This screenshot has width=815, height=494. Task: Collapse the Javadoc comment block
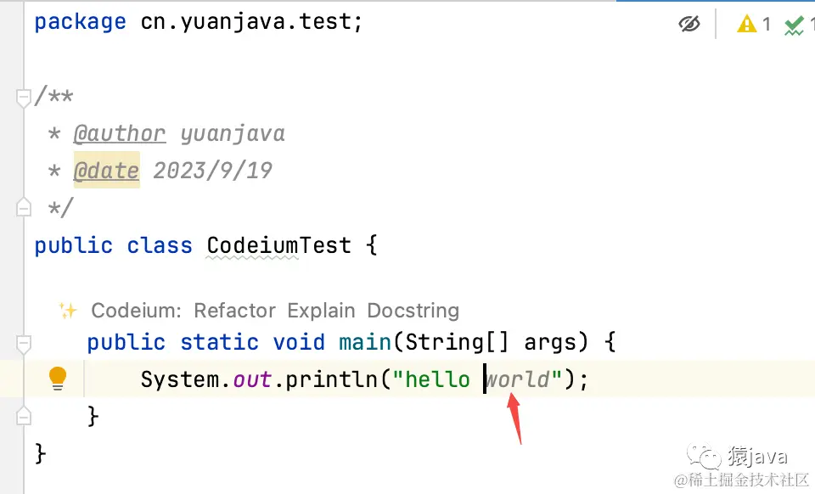click(x=24, y=98)
